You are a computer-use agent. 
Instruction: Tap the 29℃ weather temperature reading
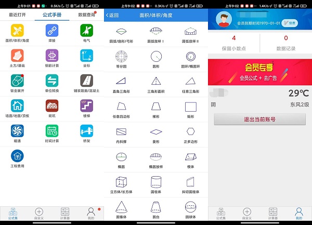(x=298, y=93)
